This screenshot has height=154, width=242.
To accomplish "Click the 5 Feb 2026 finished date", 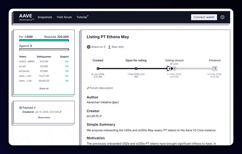I will click(215, 76).
